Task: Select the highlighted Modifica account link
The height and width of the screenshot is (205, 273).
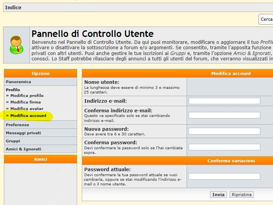Action: (x=28, y=116)
